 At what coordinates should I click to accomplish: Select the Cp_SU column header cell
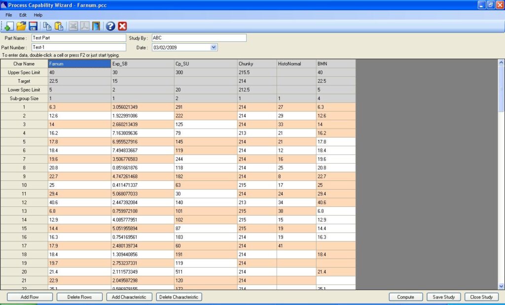click(x=206, y=64)
